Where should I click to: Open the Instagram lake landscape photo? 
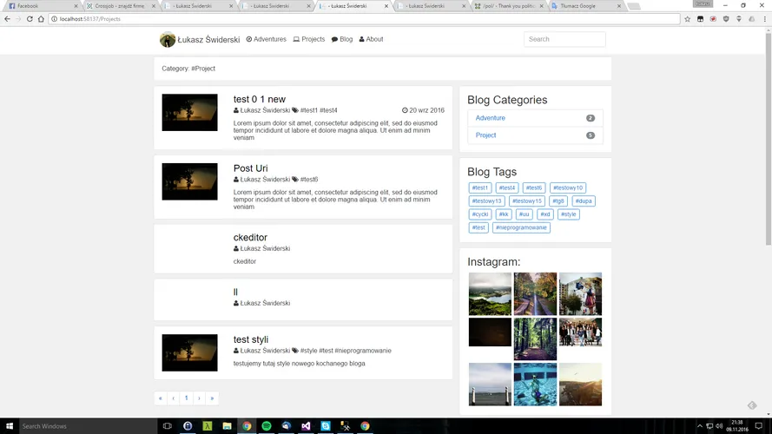click(490, 293)
